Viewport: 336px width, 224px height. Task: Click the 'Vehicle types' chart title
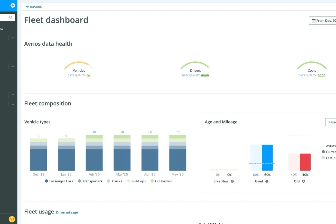tap(38, 122)
